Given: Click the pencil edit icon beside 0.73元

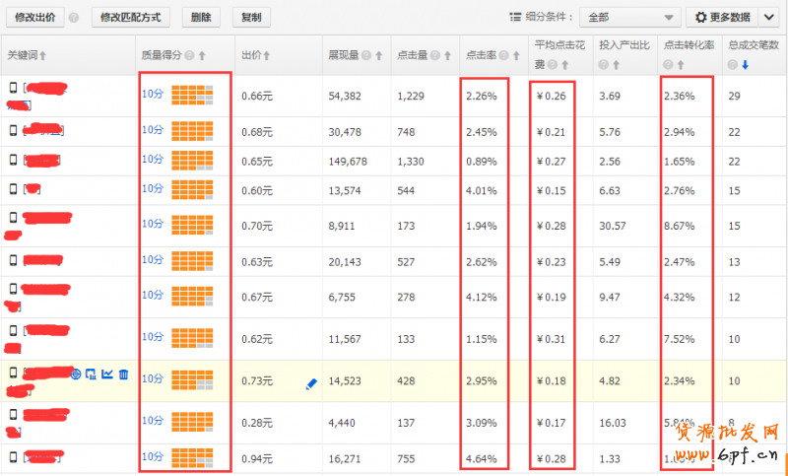Looking at the screenshot, I should (x=311, y=383).
